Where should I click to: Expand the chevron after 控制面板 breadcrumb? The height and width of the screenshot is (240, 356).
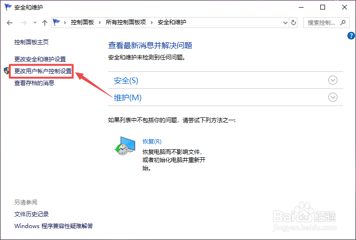tap(100, 22)
